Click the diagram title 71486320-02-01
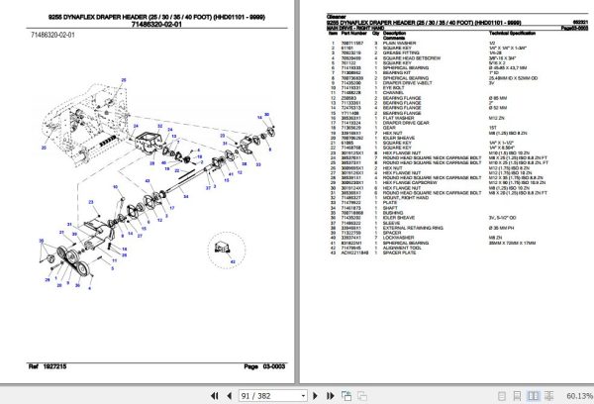The width and height of the screenshot is (594, 404). (x=156, y=24)
